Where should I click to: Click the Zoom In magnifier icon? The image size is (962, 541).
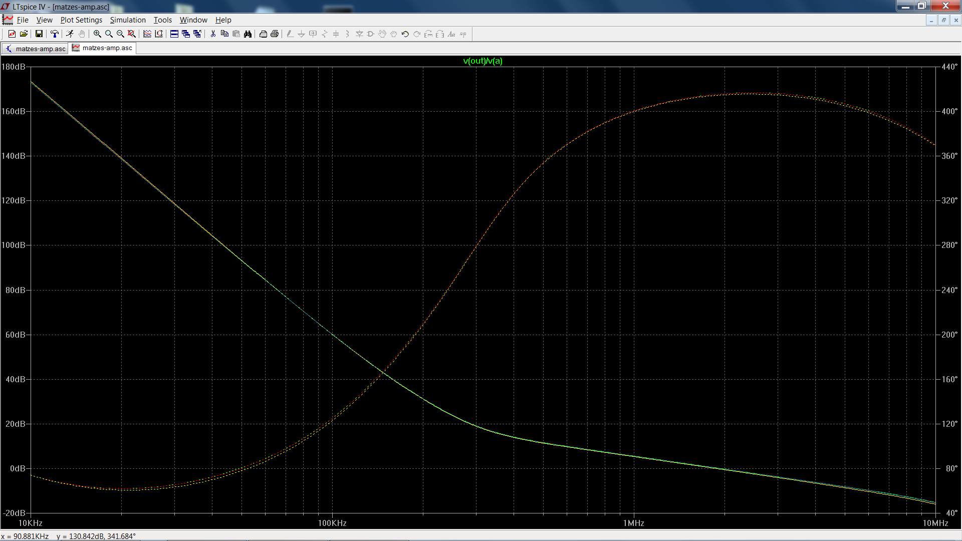point(97,34)
